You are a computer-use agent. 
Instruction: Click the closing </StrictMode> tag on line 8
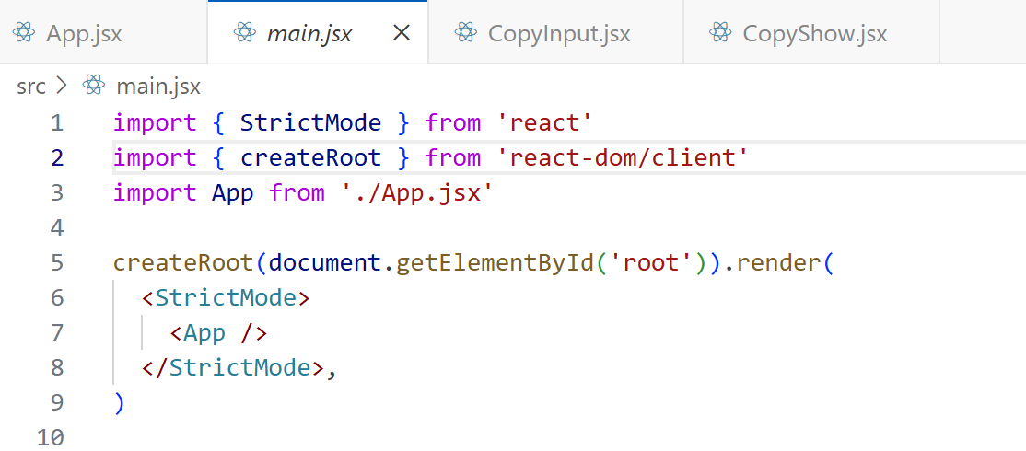point(233,368)
